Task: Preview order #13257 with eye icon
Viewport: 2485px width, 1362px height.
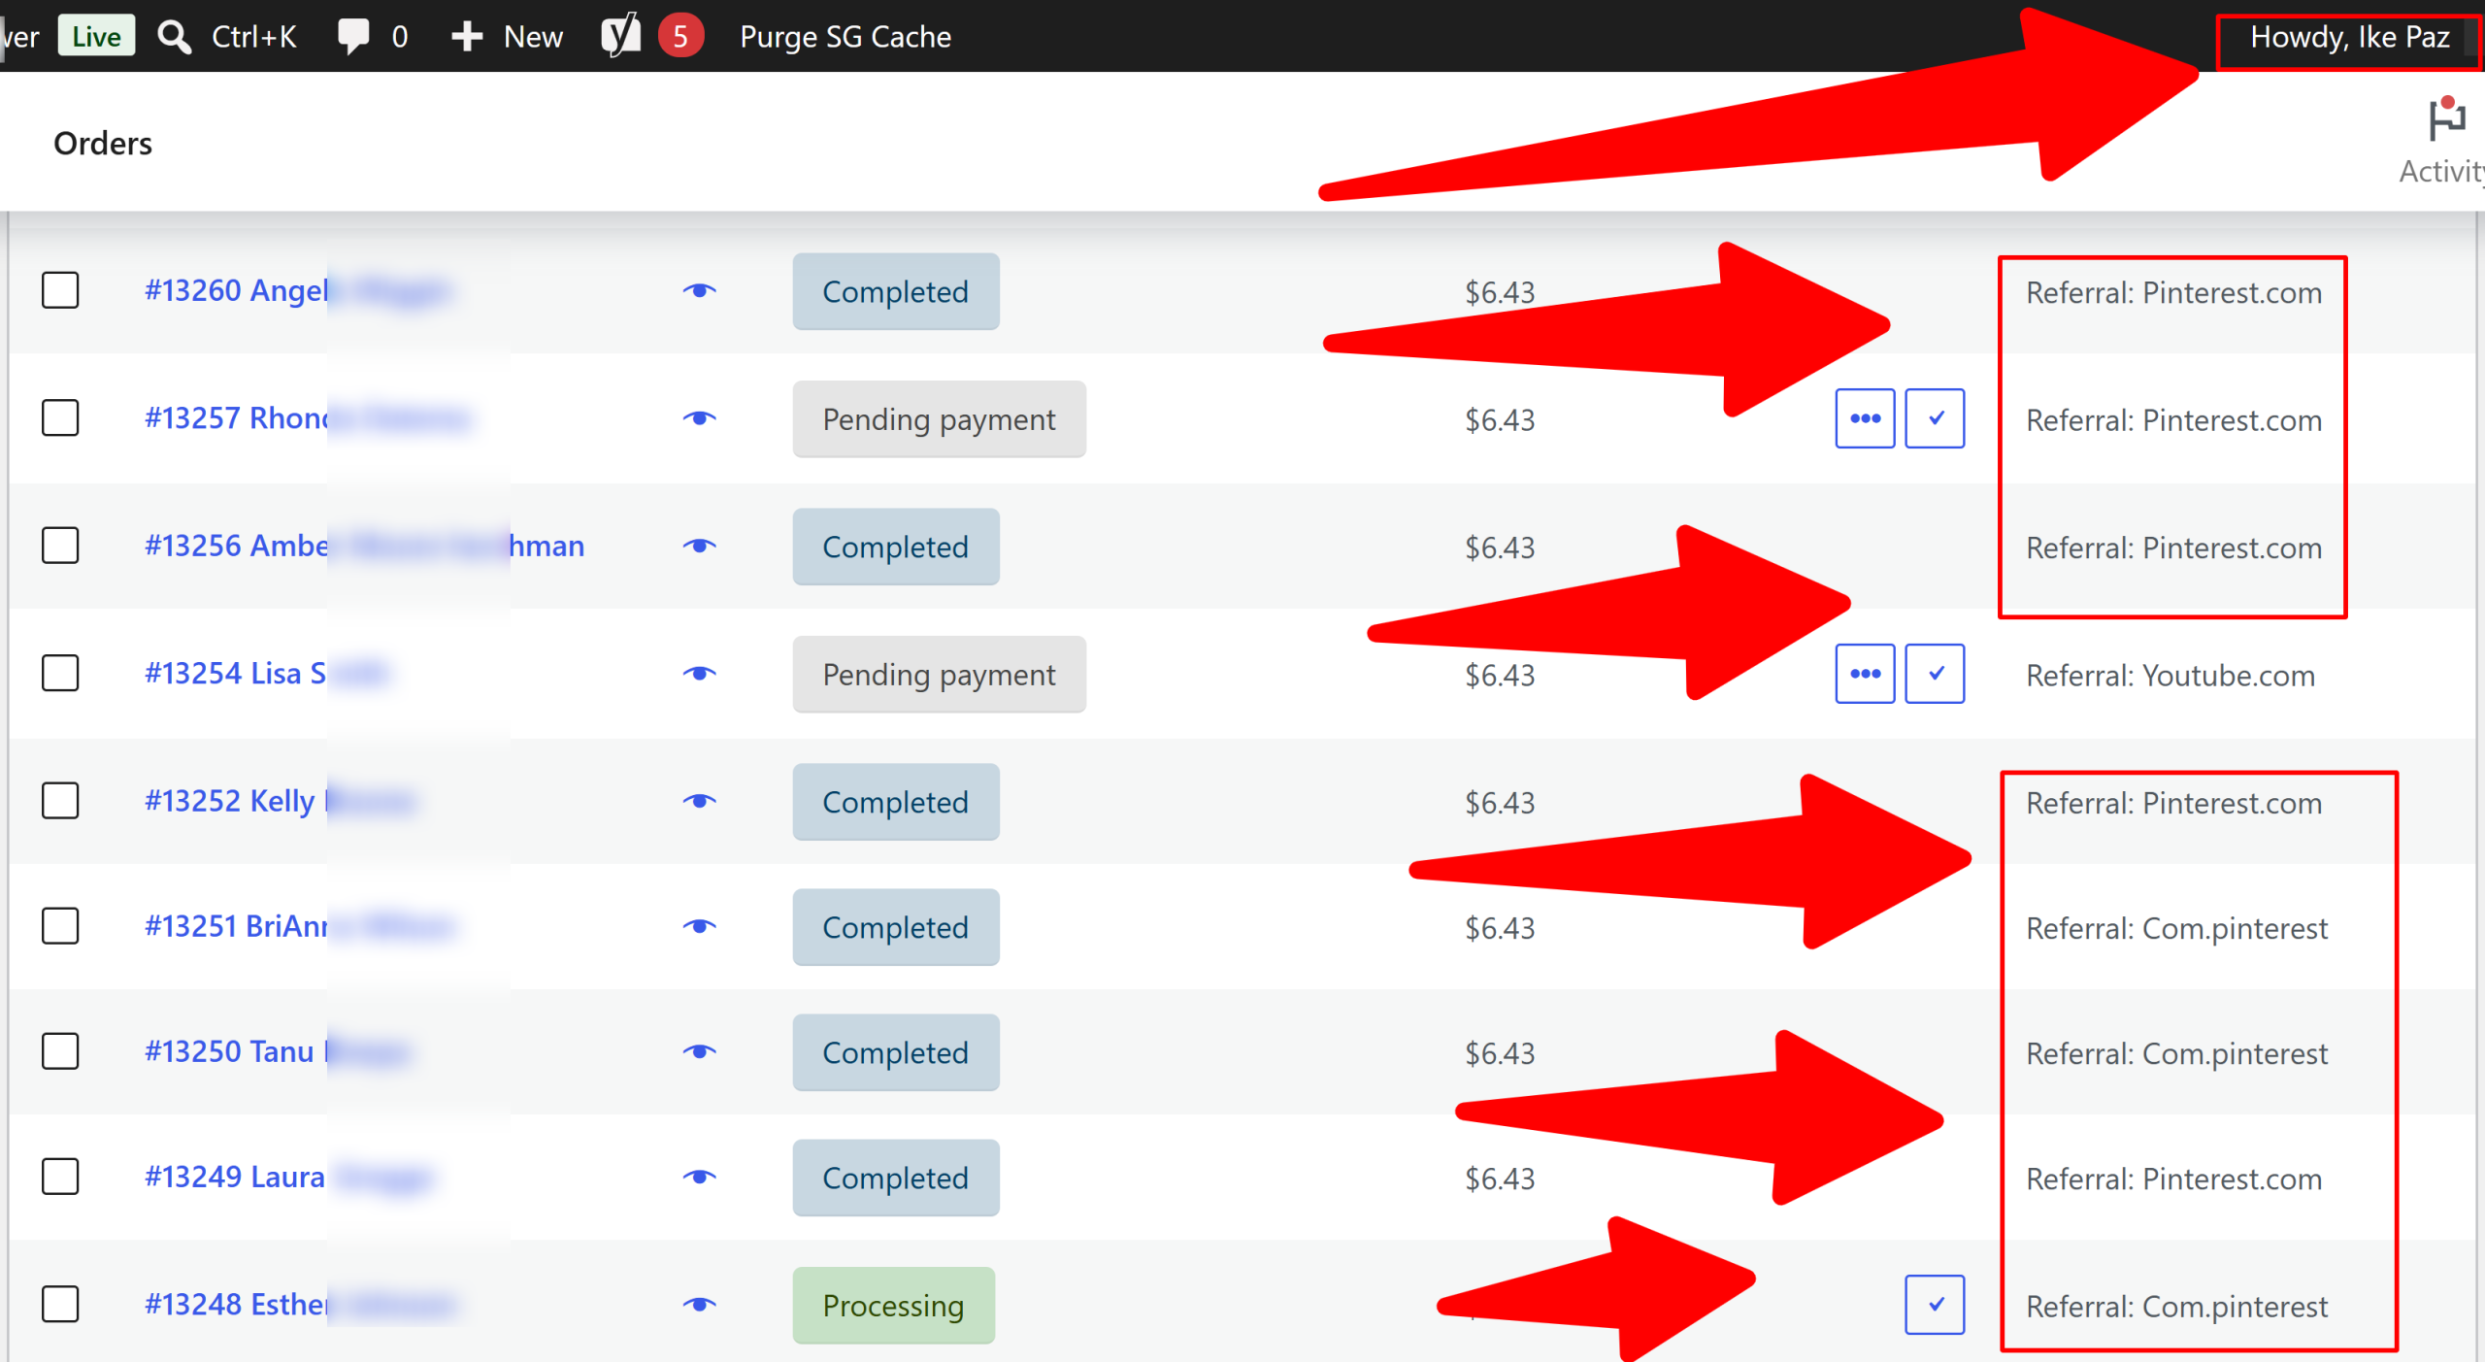Action: point(699,418)
